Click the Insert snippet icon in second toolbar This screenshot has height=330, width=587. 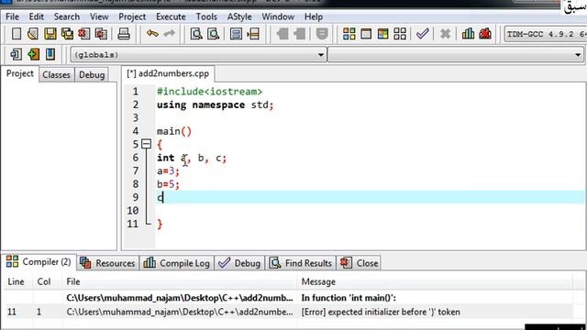tap(17, 55)
